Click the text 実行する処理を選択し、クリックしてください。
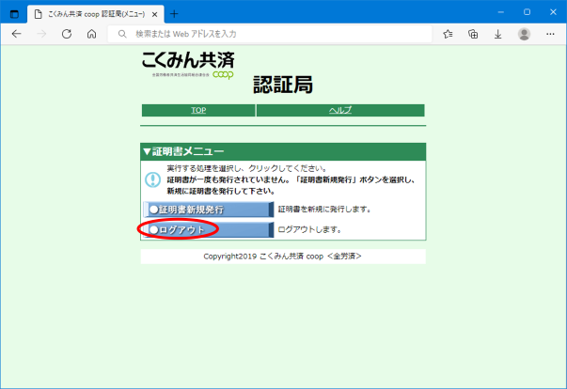This screenshot has height=389, width=567. pyautogui.click(x=247, y=168)
